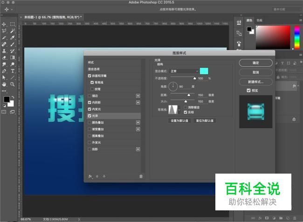Click the trash icon in Layer Style dialog
The height and width of the screenshot is (222, 303).
click(141, 176)
